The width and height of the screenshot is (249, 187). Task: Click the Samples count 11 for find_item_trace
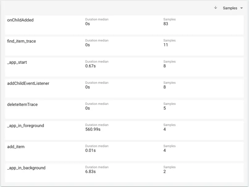click(x=165, y=45)
